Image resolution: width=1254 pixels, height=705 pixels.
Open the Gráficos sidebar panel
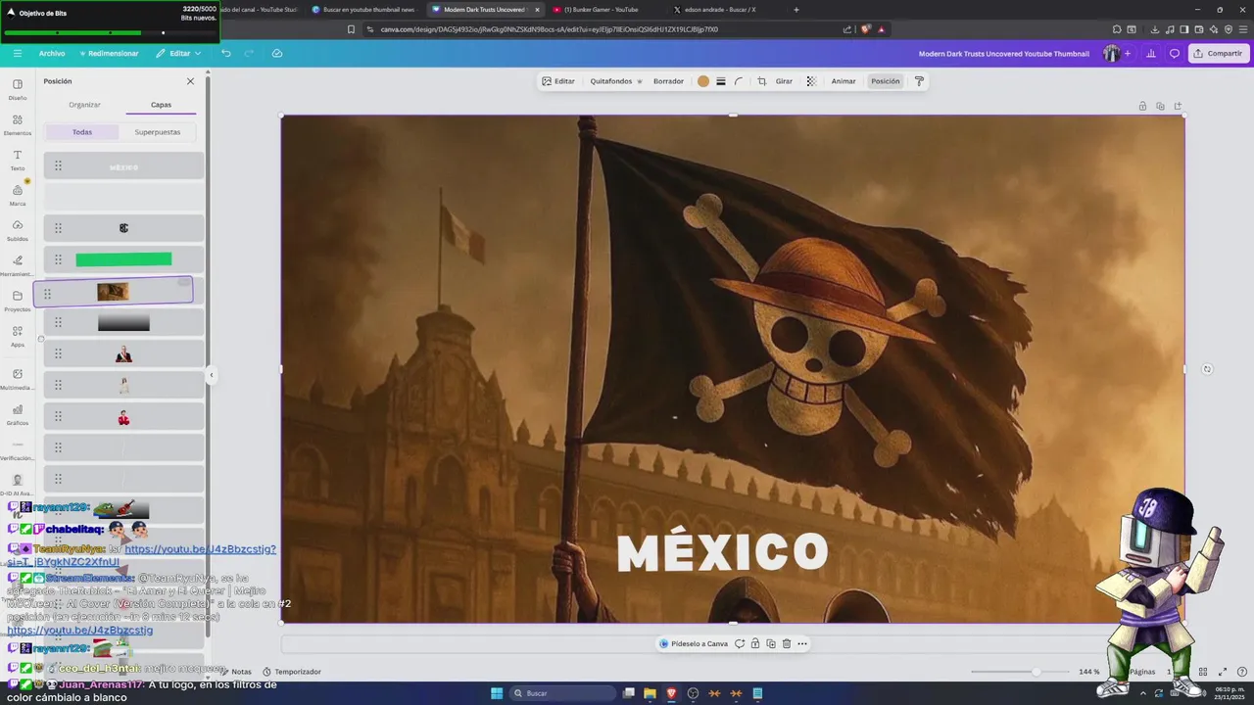18,415
